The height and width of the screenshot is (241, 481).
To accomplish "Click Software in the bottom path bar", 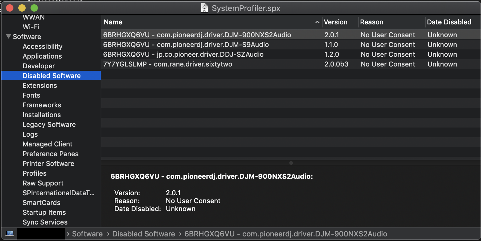I will tap(87, 234).
